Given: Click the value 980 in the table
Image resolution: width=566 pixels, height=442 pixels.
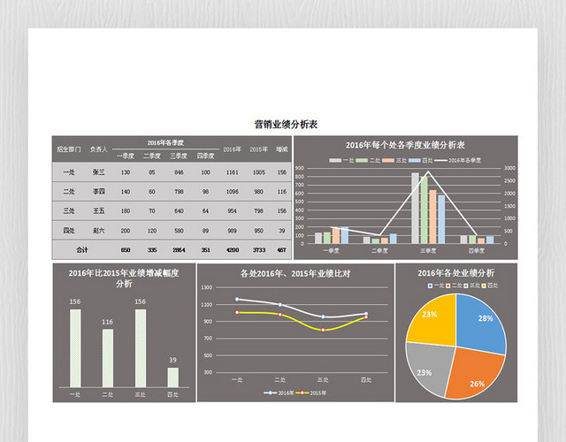Looking at the screenshot, I should coord(259,192).
